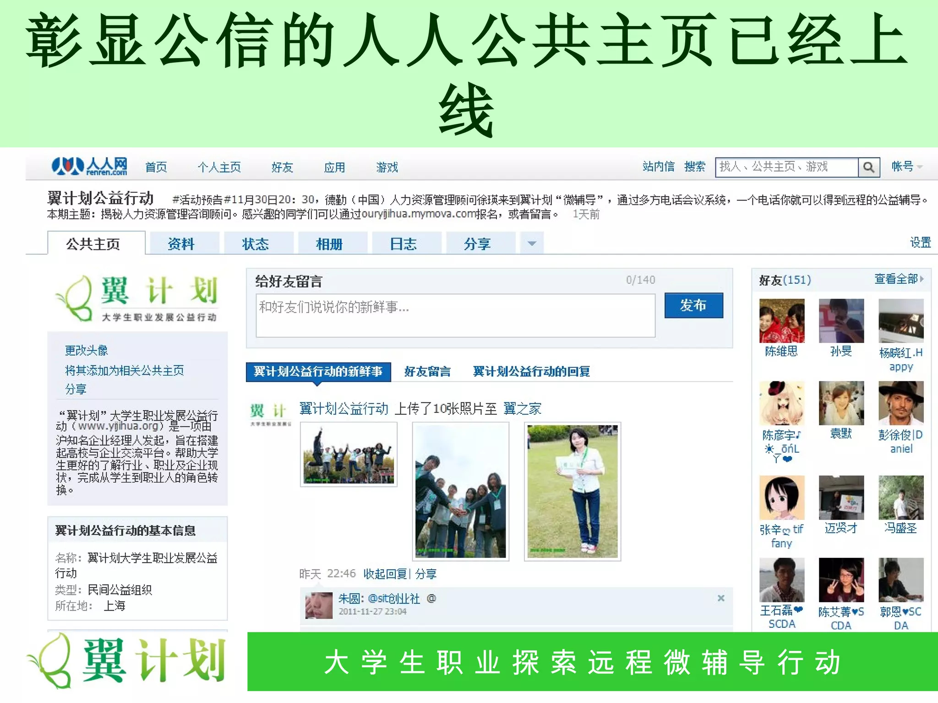Open 郭恩's friend avatar

point(901,580)
